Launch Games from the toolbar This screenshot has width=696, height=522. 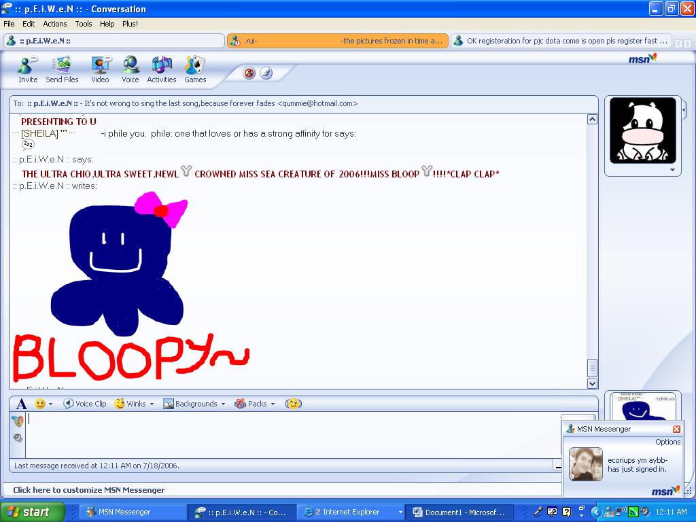[x=195, y=70]
